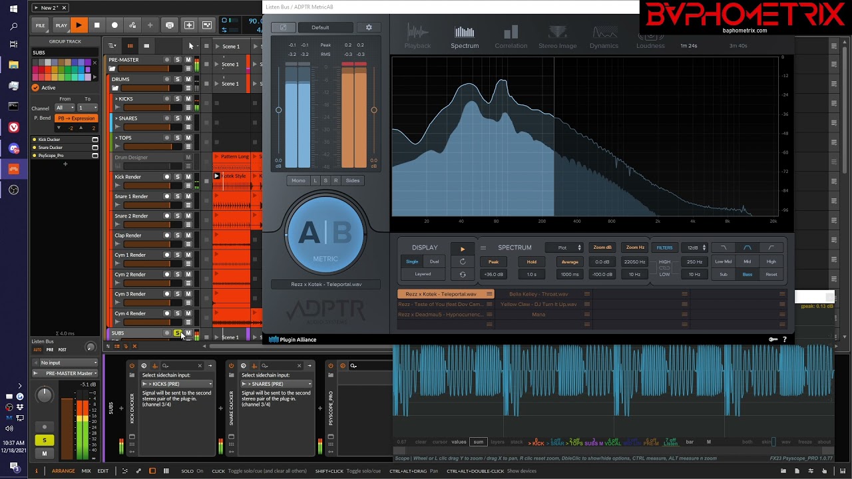Select the Sub filter preset
The image size is (852, 479).
724,274
